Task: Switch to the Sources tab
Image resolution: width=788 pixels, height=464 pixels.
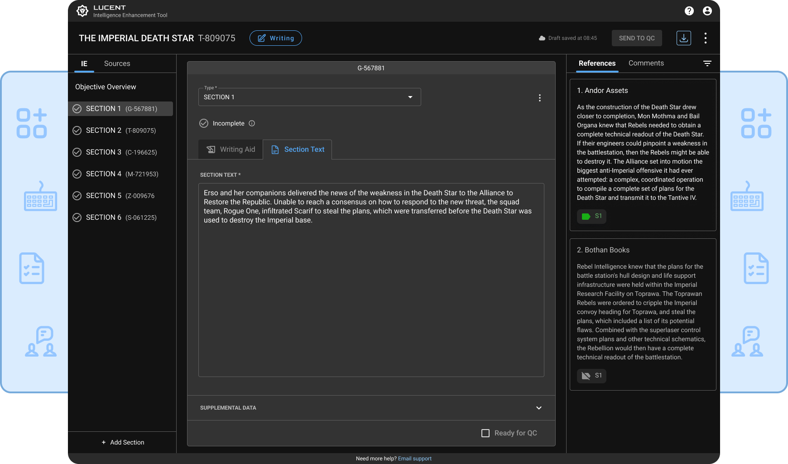Action: [117, 64]
